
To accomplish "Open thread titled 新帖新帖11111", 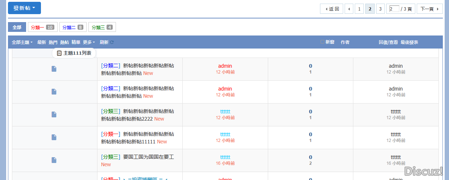I will pyautogui.click(x=138, y=138).
